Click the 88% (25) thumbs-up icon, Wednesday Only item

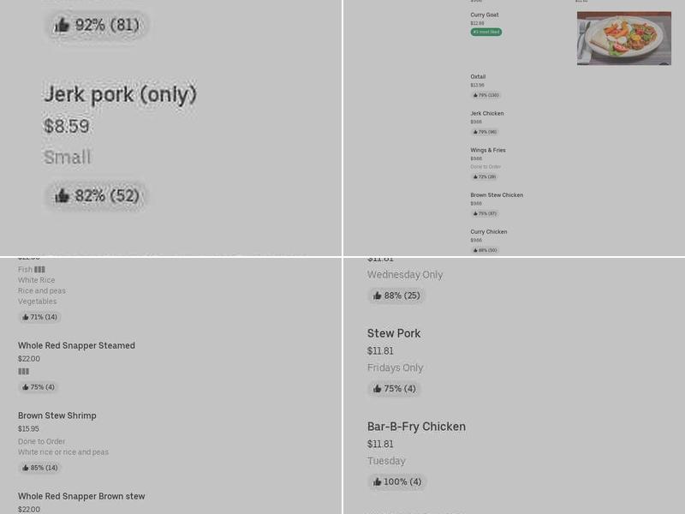point(378,296)
